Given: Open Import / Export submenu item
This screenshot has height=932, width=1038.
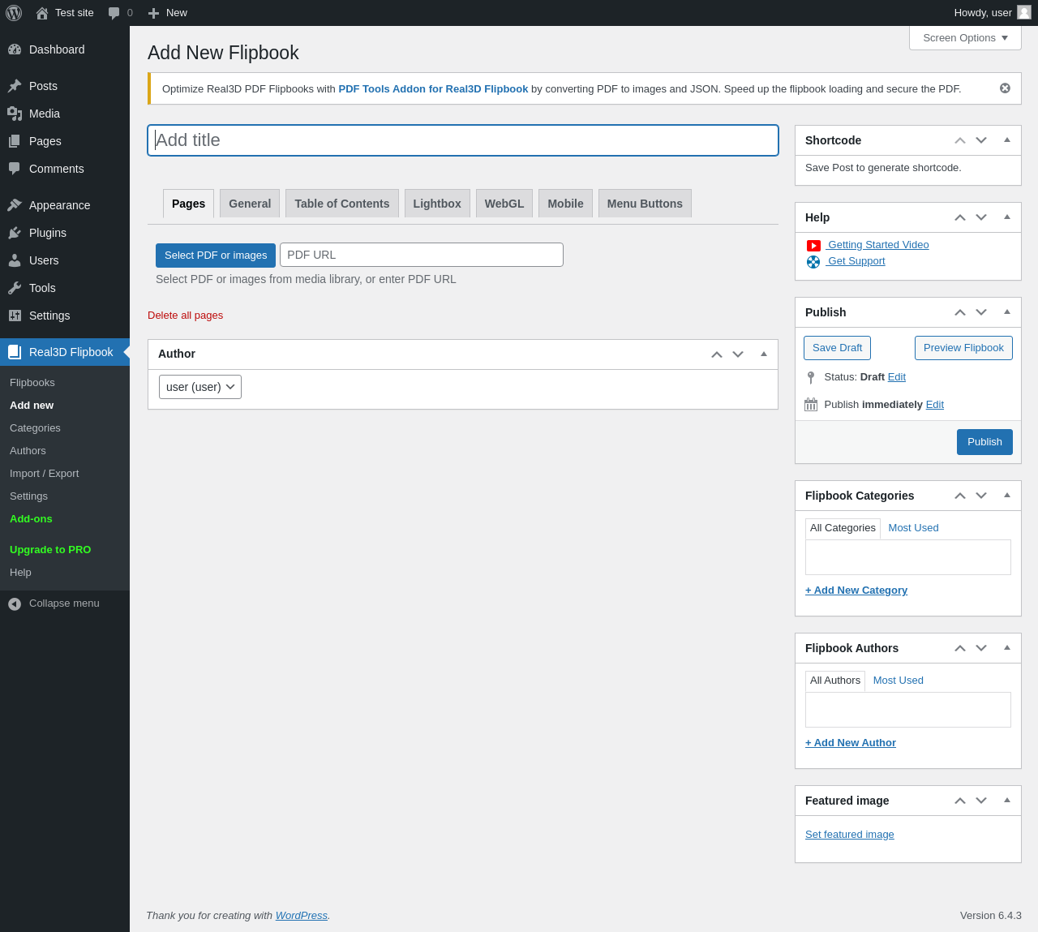Looking at the screenshot, I should 45,474.
